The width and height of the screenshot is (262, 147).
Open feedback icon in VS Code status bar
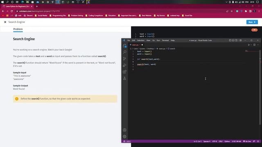point(254,141)
